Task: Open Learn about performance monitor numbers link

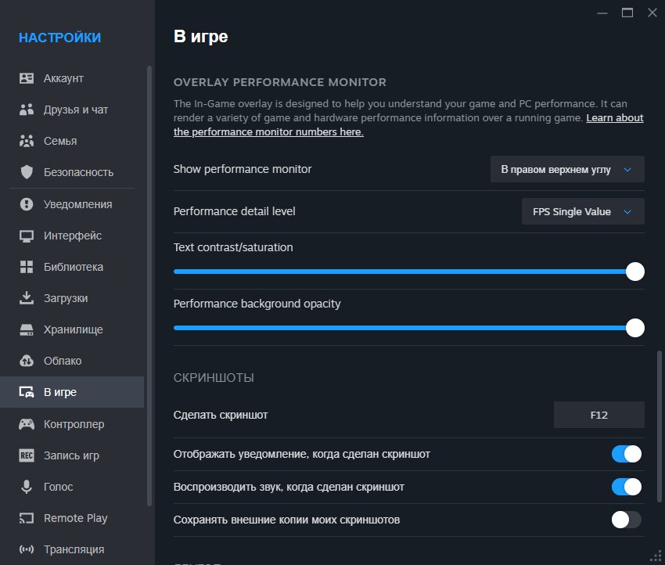Action: pos(614,118)
